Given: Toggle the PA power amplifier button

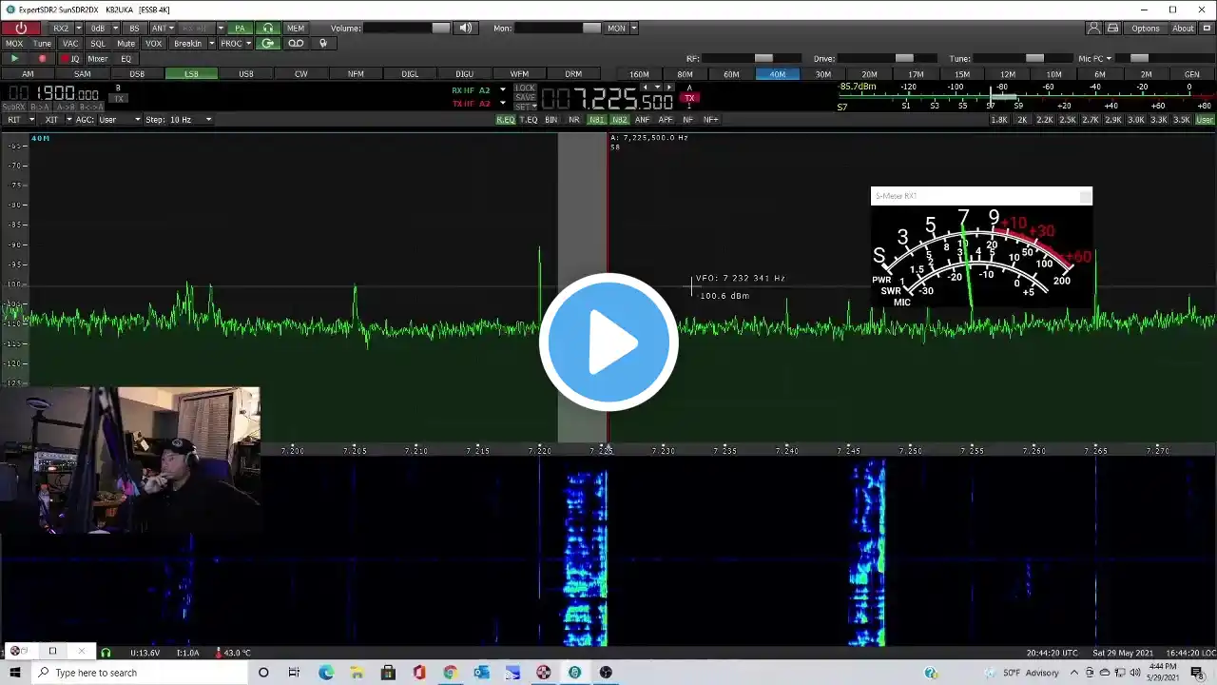Looking at the screenshot, I should [240, 29].
